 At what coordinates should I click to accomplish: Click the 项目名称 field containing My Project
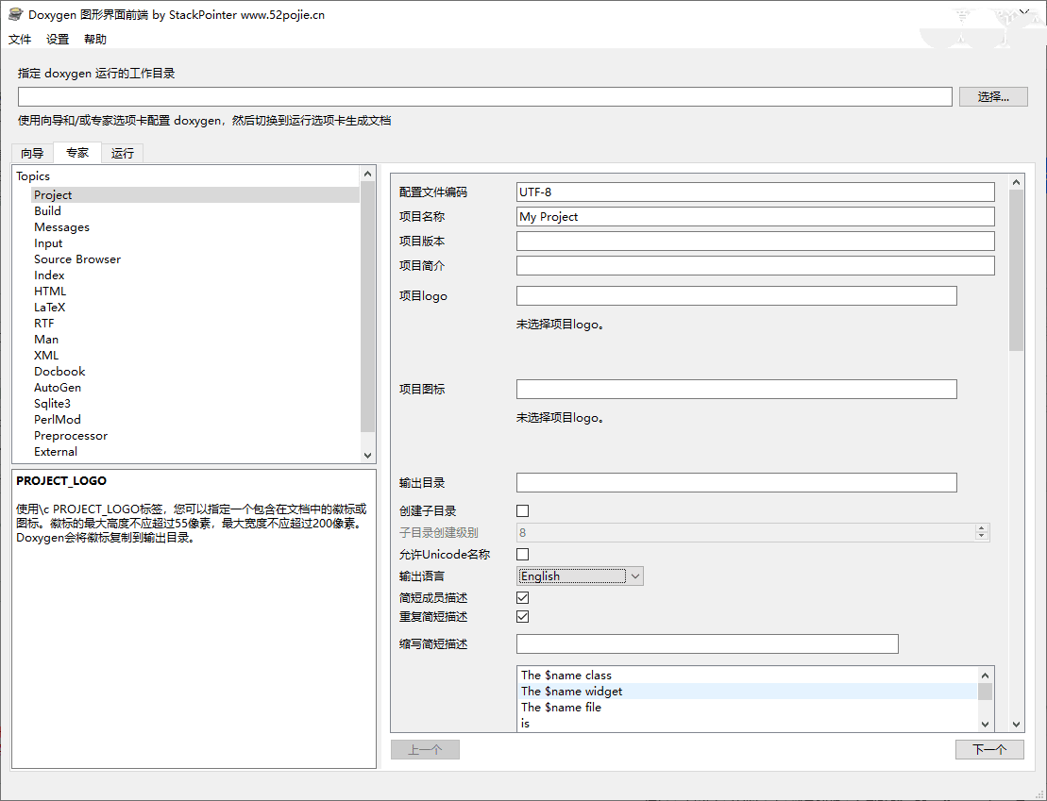click(x=754, y=216)
